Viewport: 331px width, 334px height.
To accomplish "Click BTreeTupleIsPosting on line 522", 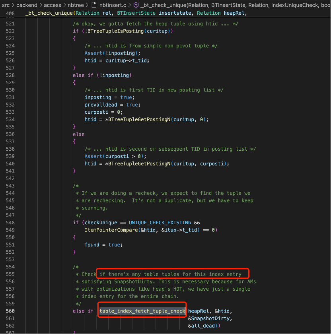I will tap(115, 31).
